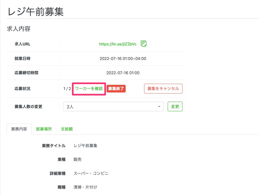Screen dimensions: 265x195
Task: Click the 職種 value 清掃・片付け
Action: click(x=85, y=187)
